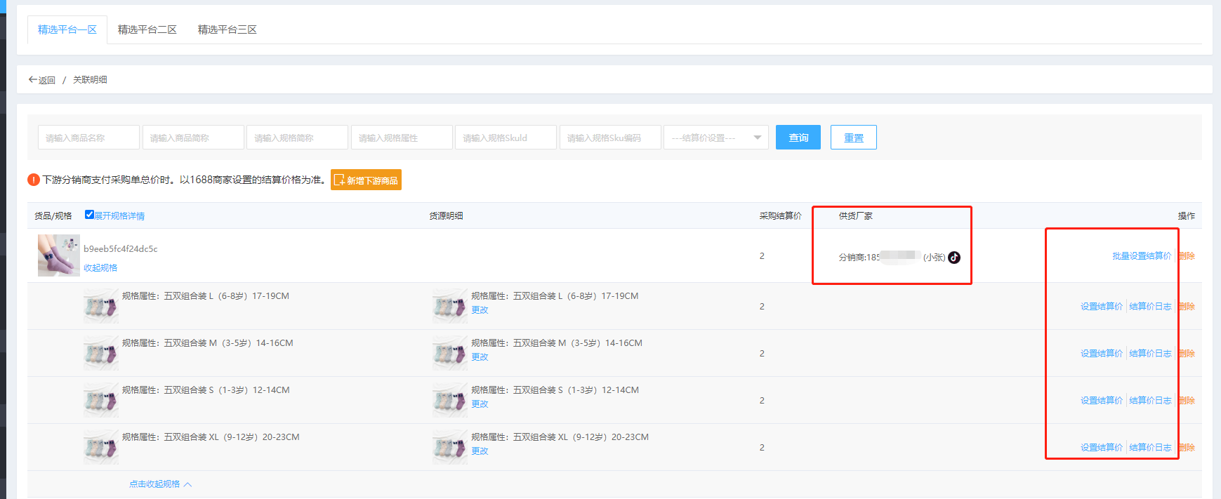
Task: Click the back arrow 返回
Action: point(41,80)
